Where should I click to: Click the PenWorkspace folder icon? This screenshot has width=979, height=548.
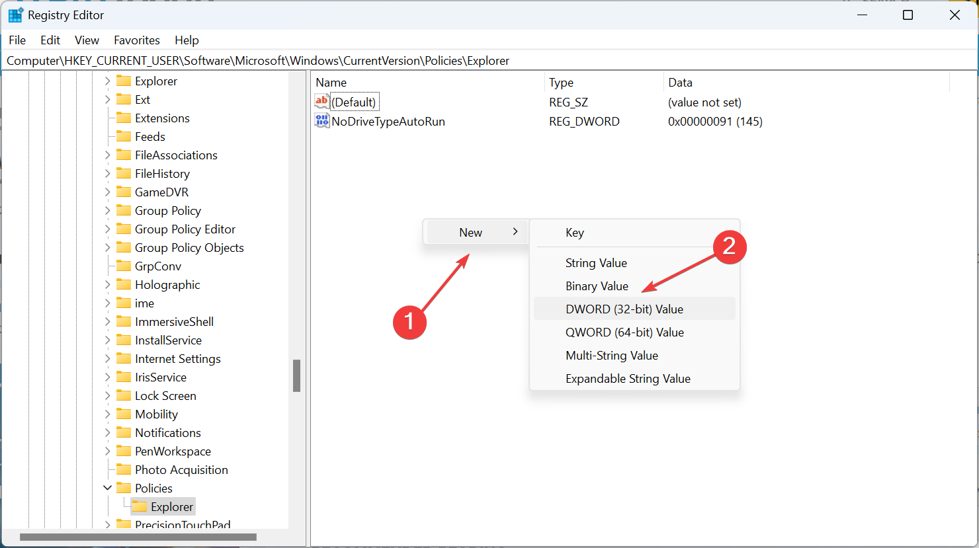point(123,451)
